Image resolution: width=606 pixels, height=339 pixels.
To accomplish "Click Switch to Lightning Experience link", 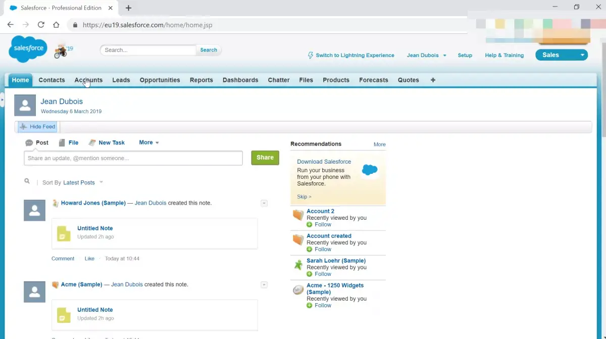I will [355, 56].
